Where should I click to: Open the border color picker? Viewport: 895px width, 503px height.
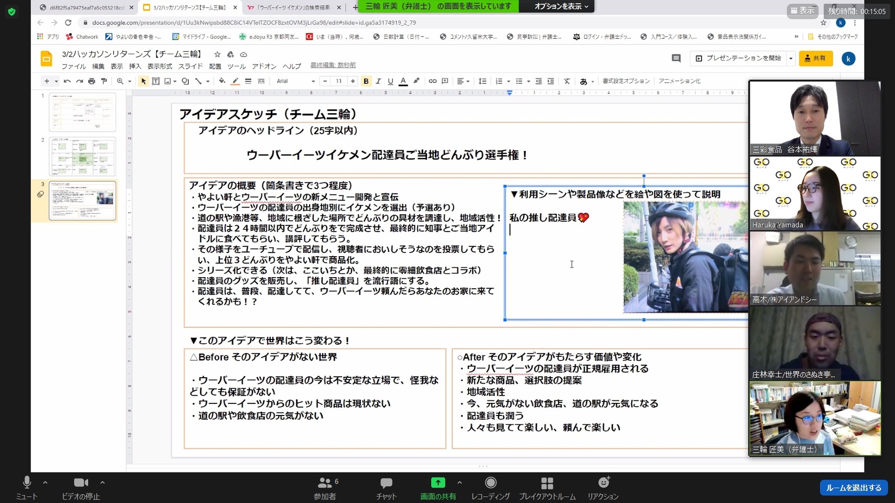235,81
